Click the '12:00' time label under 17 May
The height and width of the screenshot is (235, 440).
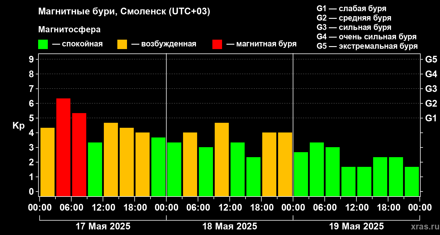[x=103, y=208]
